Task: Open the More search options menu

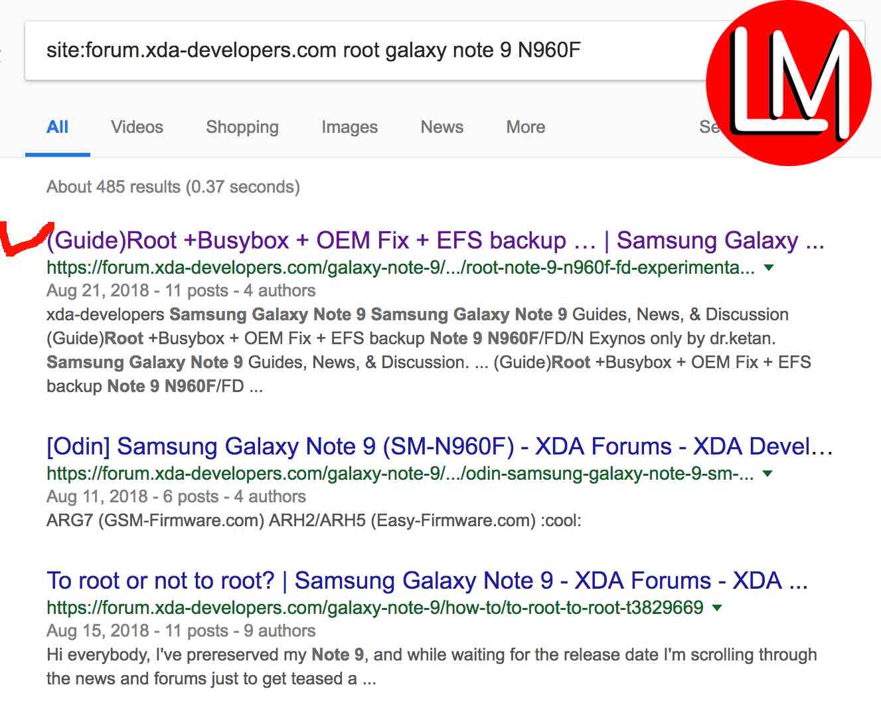Action: coord(525,127)
